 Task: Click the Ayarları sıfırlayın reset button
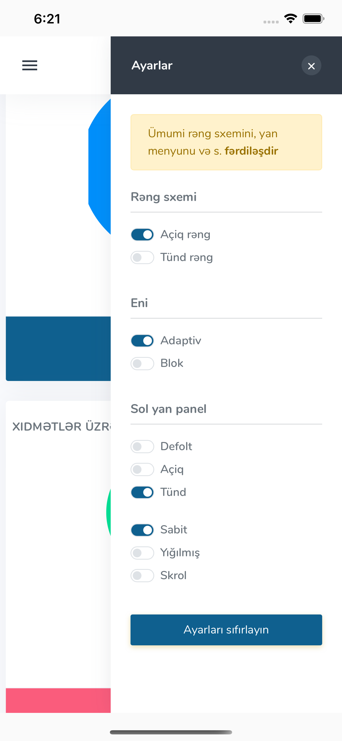pos(226,630)
